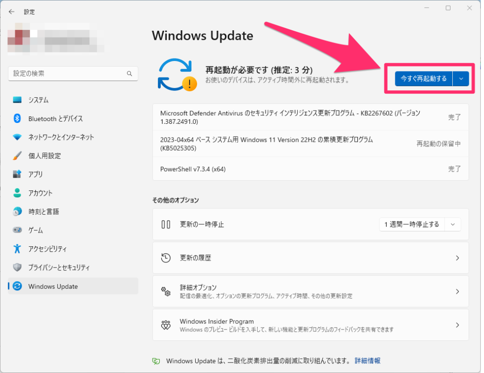The image size is (484, 373).
Task: Expand the pause duration dropdown chevron
Action: coord(453,225)
